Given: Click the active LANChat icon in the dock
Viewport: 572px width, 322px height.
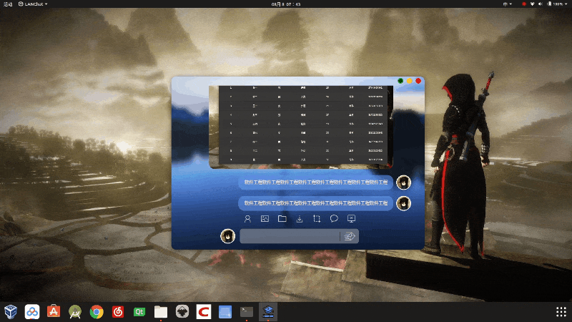Looking at the screenshot, I should [x=268, y=312].
